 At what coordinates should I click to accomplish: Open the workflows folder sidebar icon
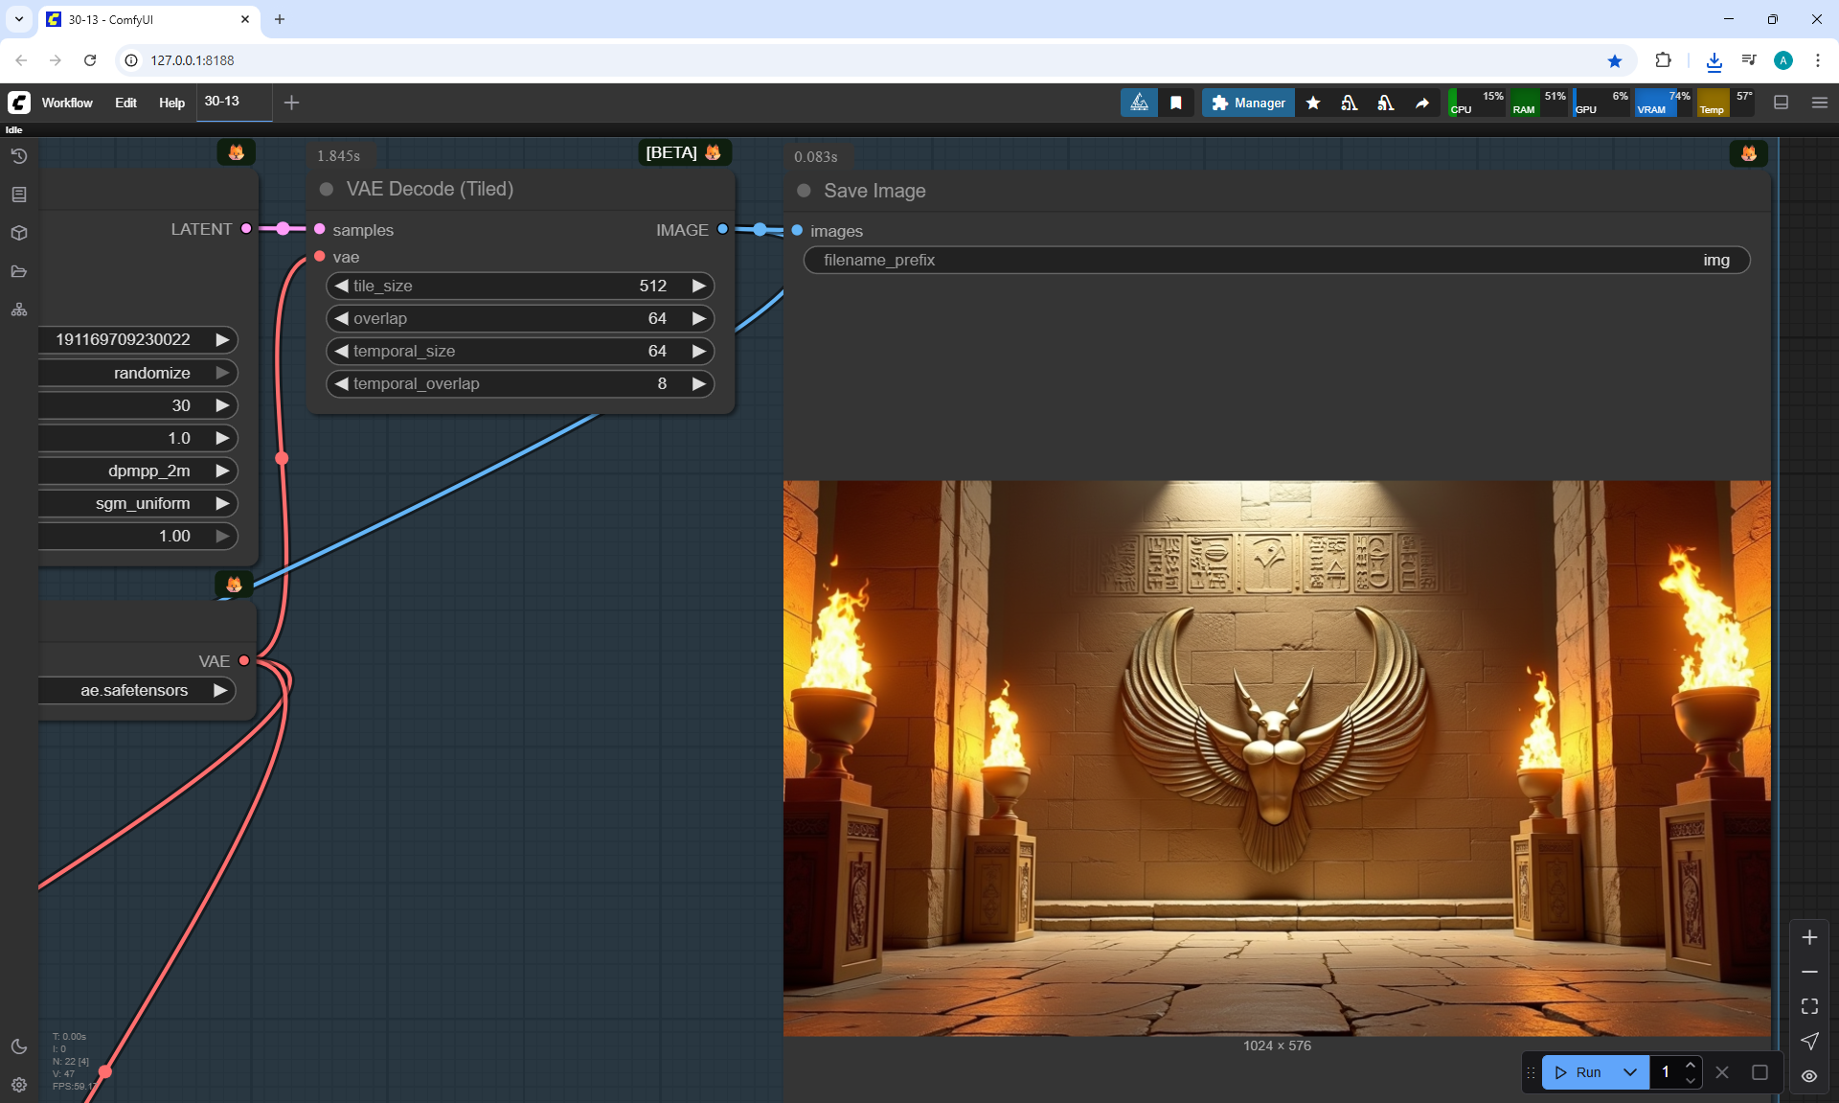pyautogui.click(x=19, y=271)
